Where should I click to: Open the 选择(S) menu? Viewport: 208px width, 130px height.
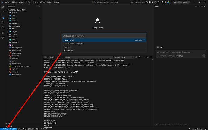click(x=21, y=2)
